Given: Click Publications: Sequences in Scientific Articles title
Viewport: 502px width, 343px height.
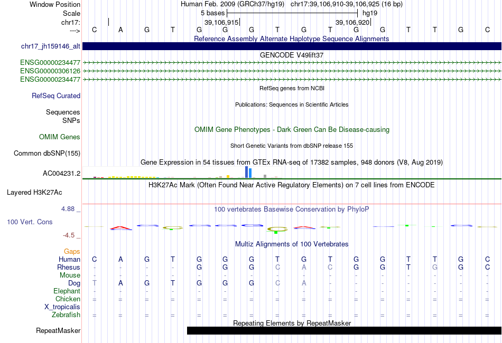Looking at the screenshot, I should (292, 104).
